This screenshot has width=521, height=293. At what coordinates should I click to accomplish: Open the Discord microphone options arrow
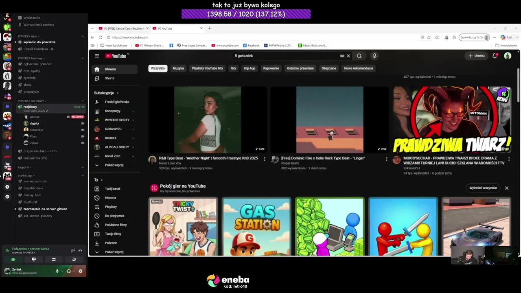coord(62,271)
